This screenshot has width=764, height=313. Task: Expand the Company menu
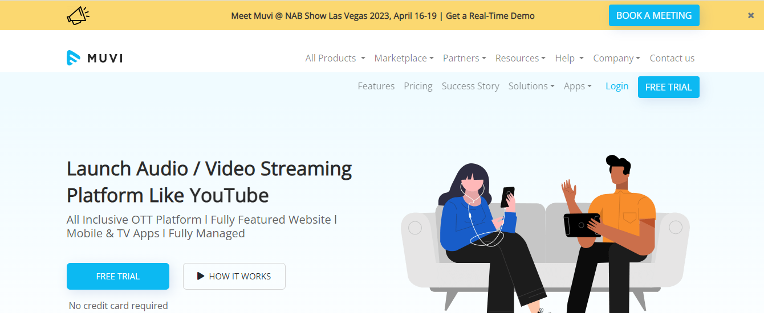(x=616, y=58)
